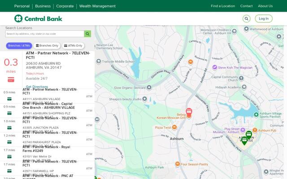The image size is (287, 179).
Task: Open the Personal banking menu
Action: tap(22, 6)
